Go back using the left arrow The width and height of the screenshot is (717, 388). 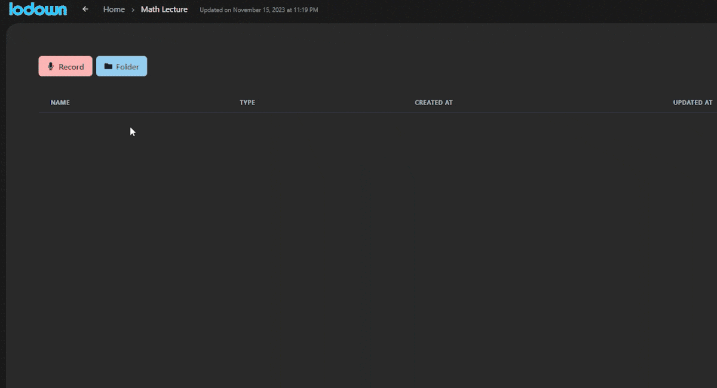tap(85, 10)
